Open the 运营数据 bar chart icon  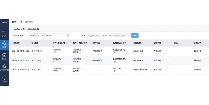tap(4, 67)
